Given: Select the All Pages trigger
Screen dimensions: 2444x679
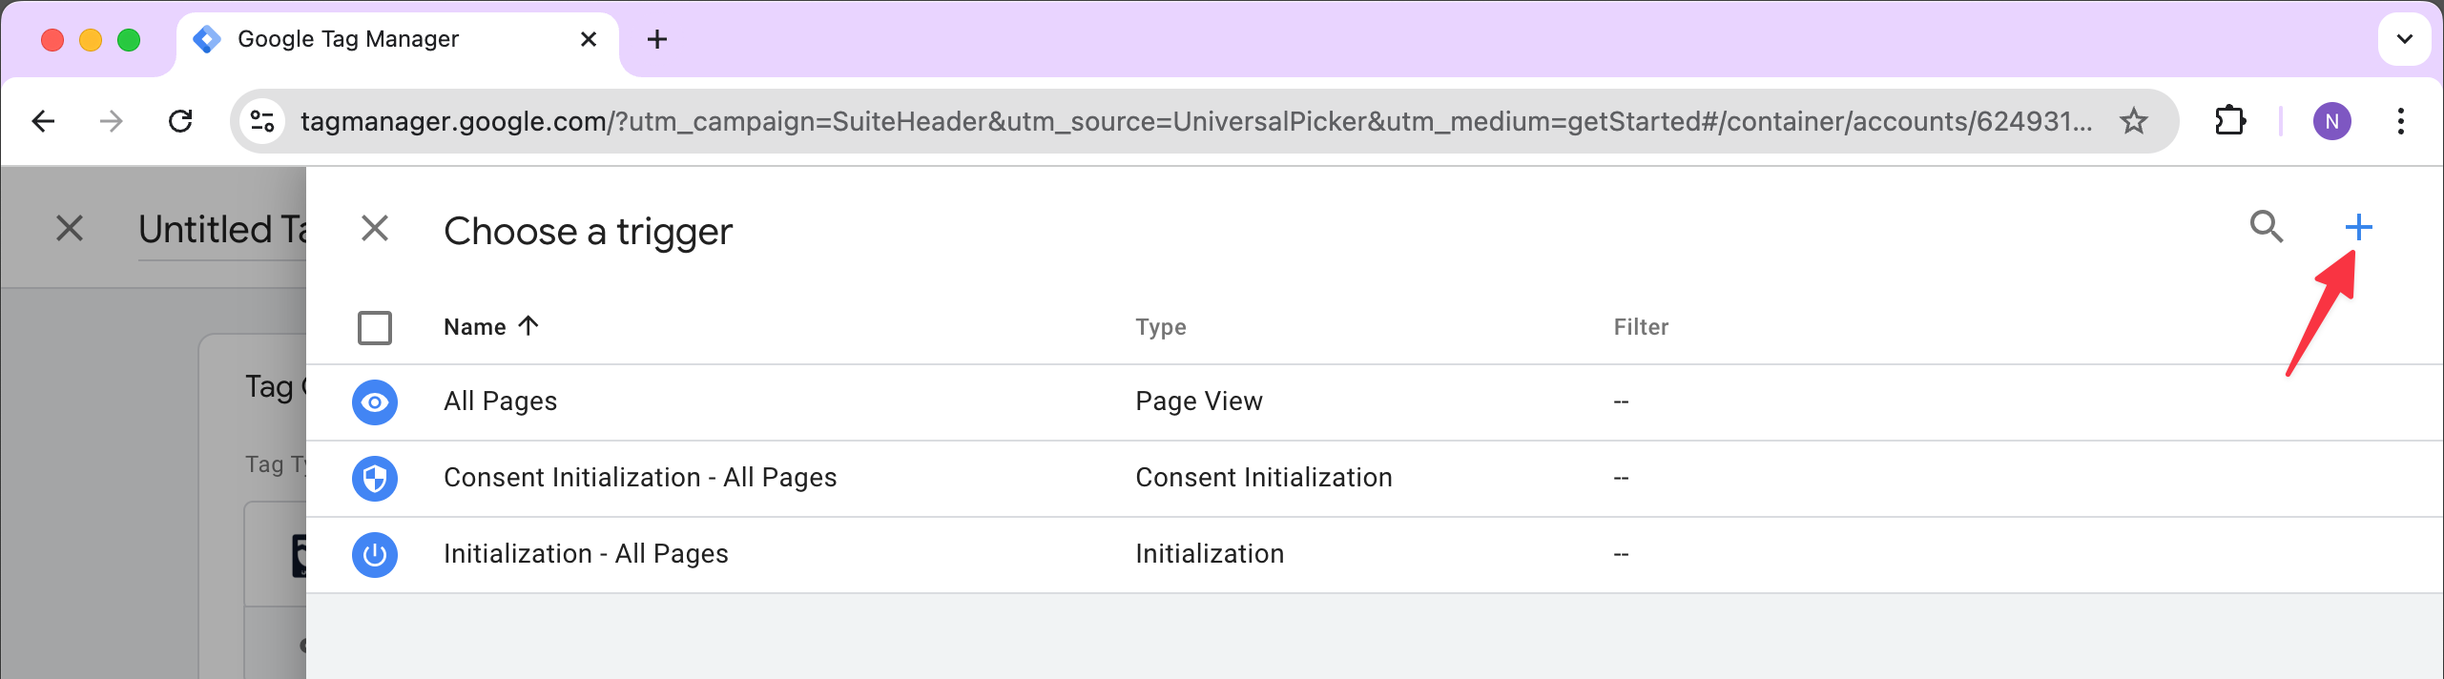Looking at the screenshot, I should (x=500, y=401).
